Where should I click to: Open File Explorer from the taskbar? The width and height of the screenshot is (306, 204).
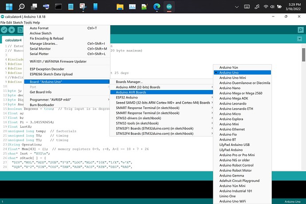[120, 7]
